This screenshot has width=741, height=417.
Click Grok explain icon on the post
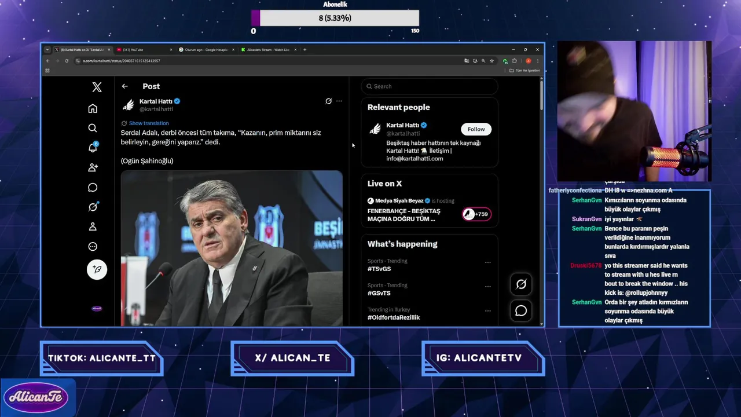coord(328,101)
